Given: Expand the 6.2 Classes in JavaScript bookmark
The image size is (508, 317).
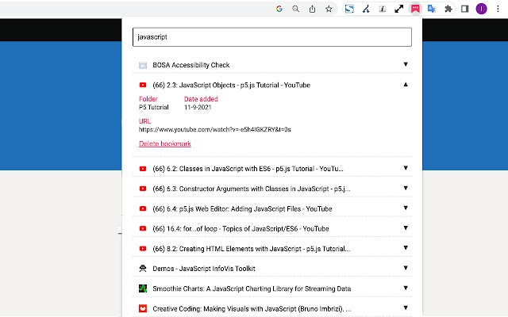Looking at the screenshot, I should pyautogui.click(x=406, y=168).
